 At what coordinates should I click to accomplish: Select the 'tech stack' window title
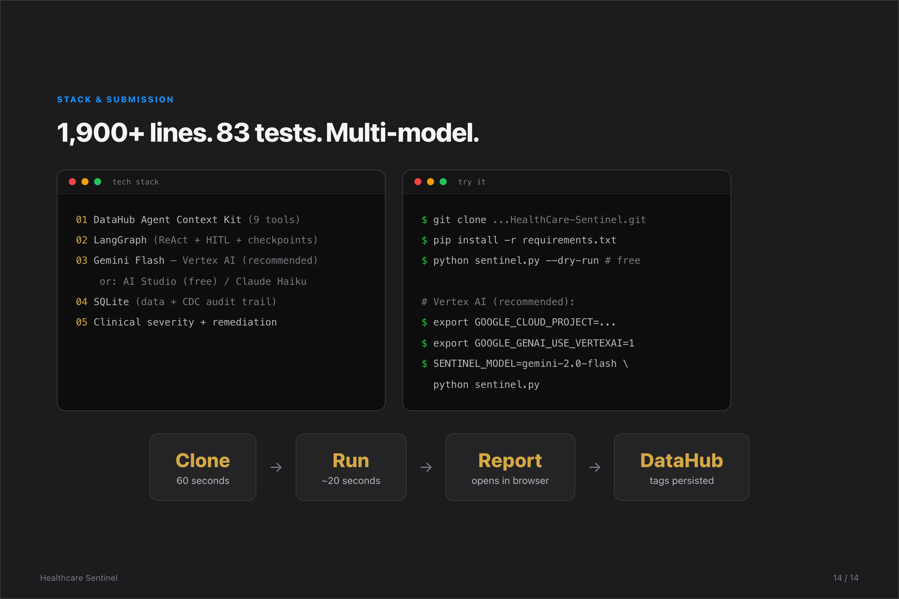point(136,182)
